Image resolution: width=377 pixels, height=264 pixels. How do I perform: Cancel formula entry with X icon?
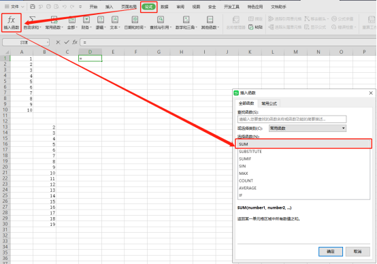[58, 42]
